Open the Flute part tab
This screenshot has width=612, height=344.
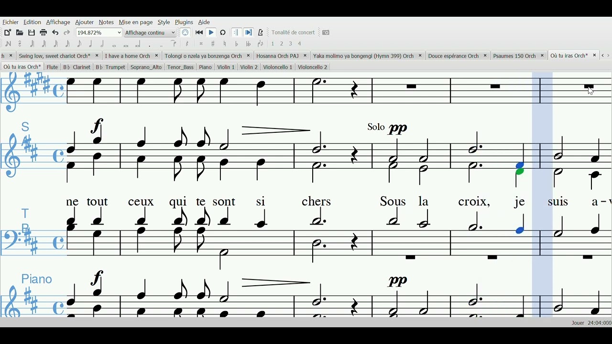click(x=52, y=67)
